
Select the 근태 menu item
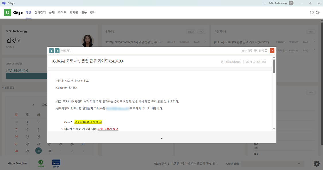pyautogui.click(x=52, y=13)
